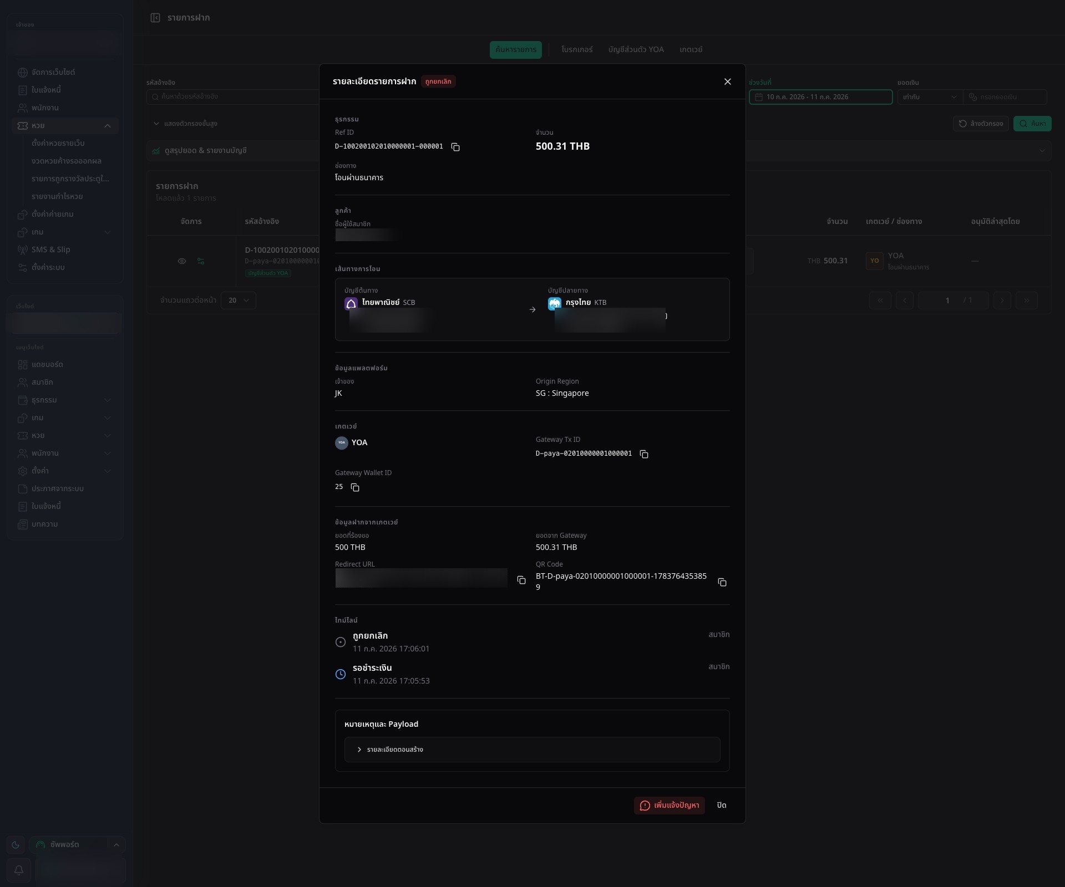The image size is (1065, 887).
Task: Open แดชบอร์ด in site menu
Action: point(65,364)
